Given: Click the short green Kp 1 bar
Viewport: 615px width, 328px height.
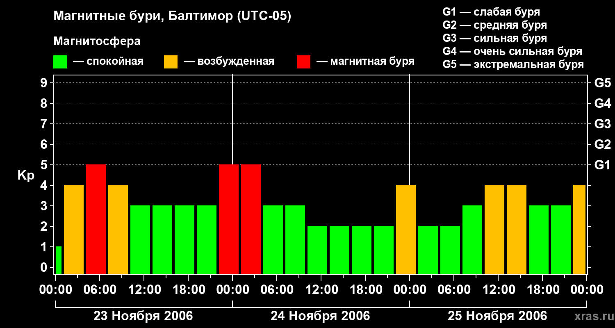Looking at the screenshot, I should coord(58,260).
